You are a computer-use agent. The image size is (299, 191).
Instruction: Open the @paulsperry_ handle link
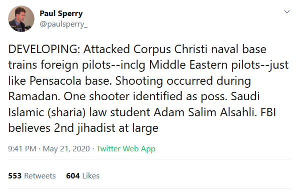(63, 24)
